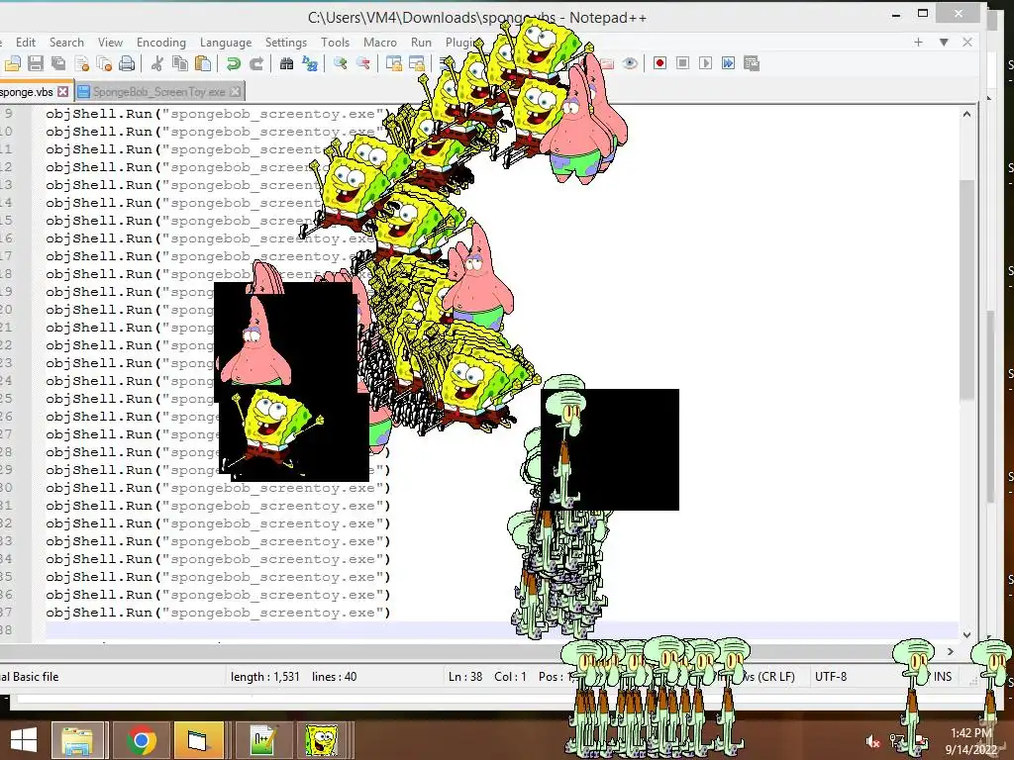Place the cursor on empty line 38
The width and height of the screenshot is (1014, 760).
[x=501, y=630]
